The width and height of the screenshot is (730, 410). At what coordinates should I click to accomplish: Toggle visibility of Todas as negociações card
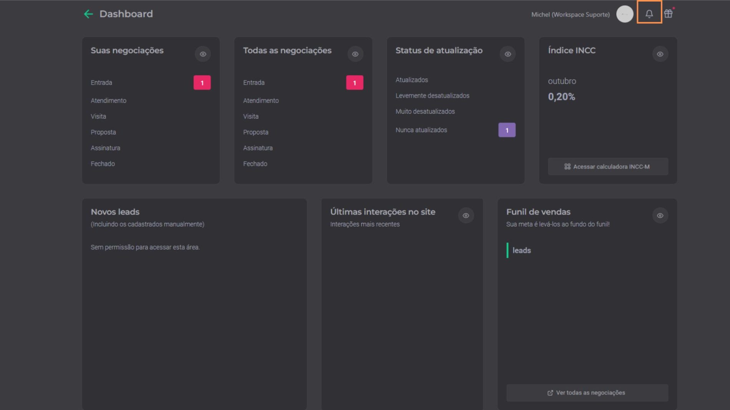click(355, 54)
